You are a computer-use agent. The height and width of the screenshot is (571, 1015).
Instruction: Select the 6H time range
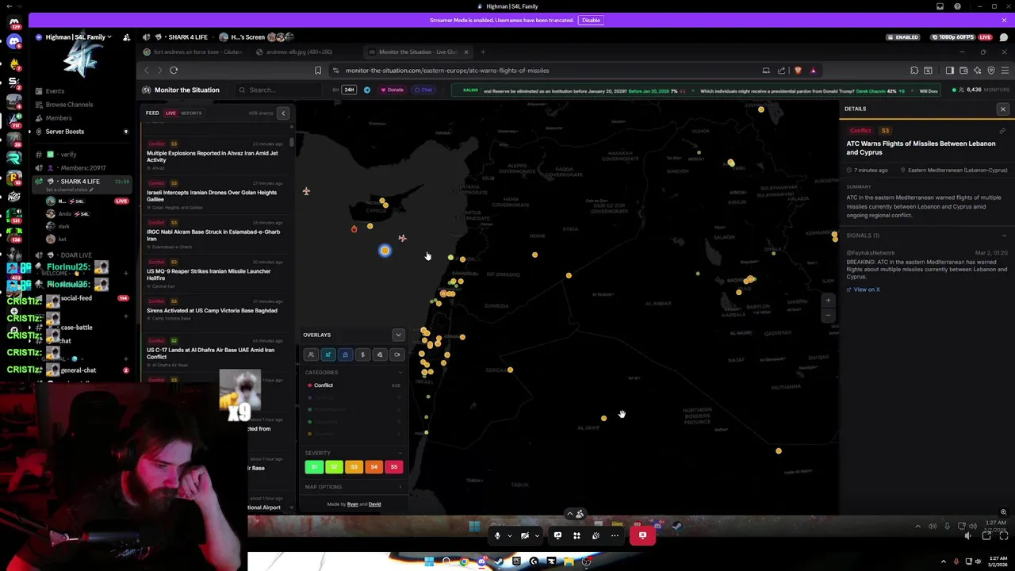click(x=335, y=90)
